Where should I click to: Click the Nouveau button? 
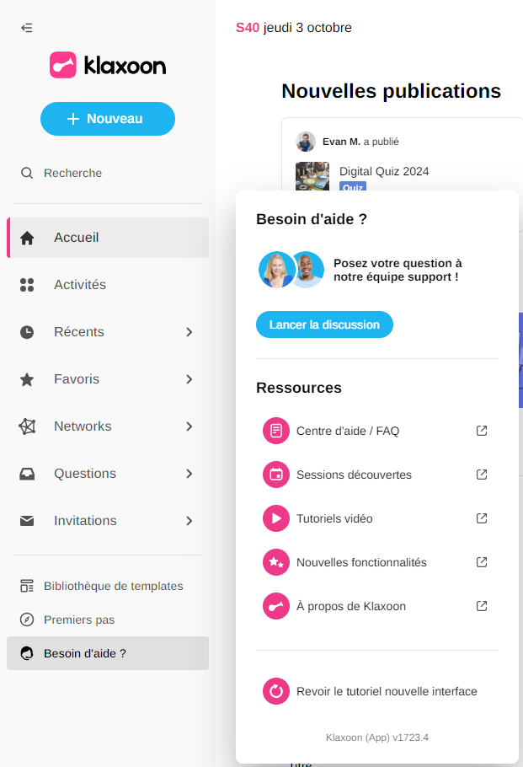pos(108,119)
